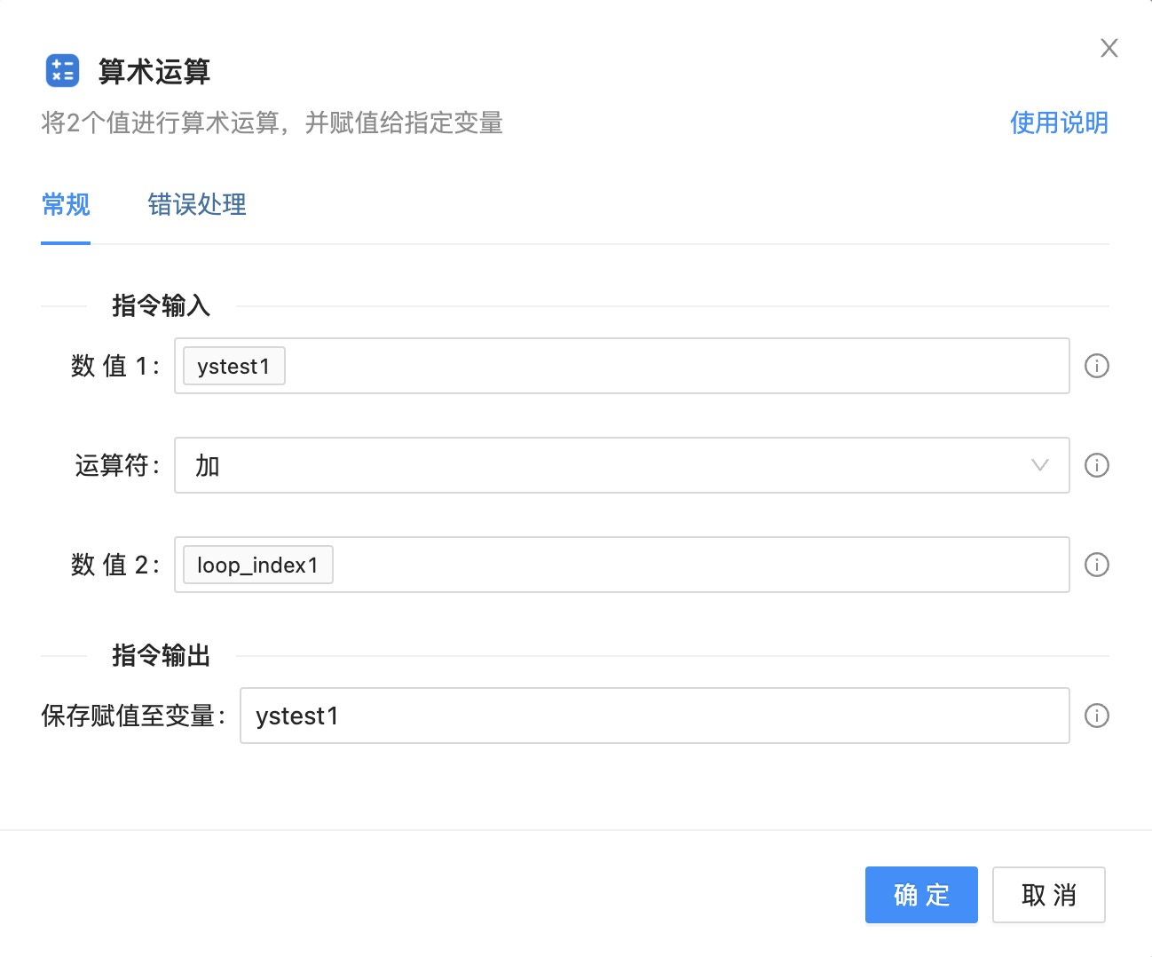The image size is (1152, 957).
Task: Confirm with the 确定 button
Action: tap(920, 895)
